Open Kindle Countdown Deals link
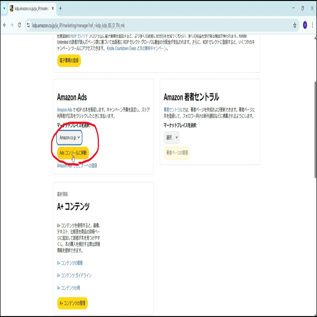The image size is (317, 317). tap(121, 49)
